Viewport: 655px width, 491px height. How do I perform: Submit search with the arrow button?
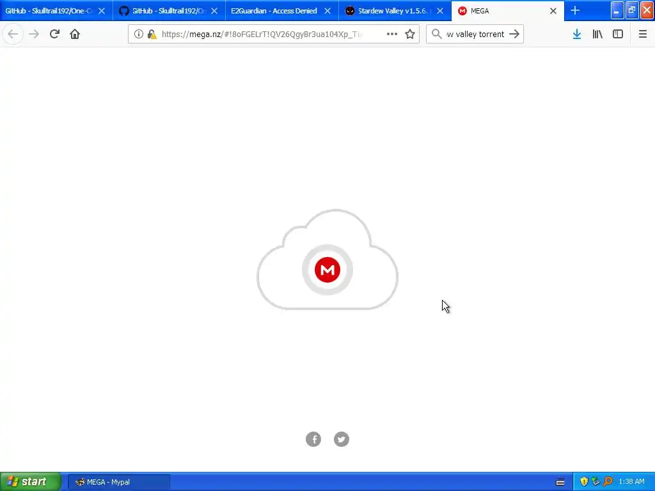pyautogui.click(x=514, y=34)
